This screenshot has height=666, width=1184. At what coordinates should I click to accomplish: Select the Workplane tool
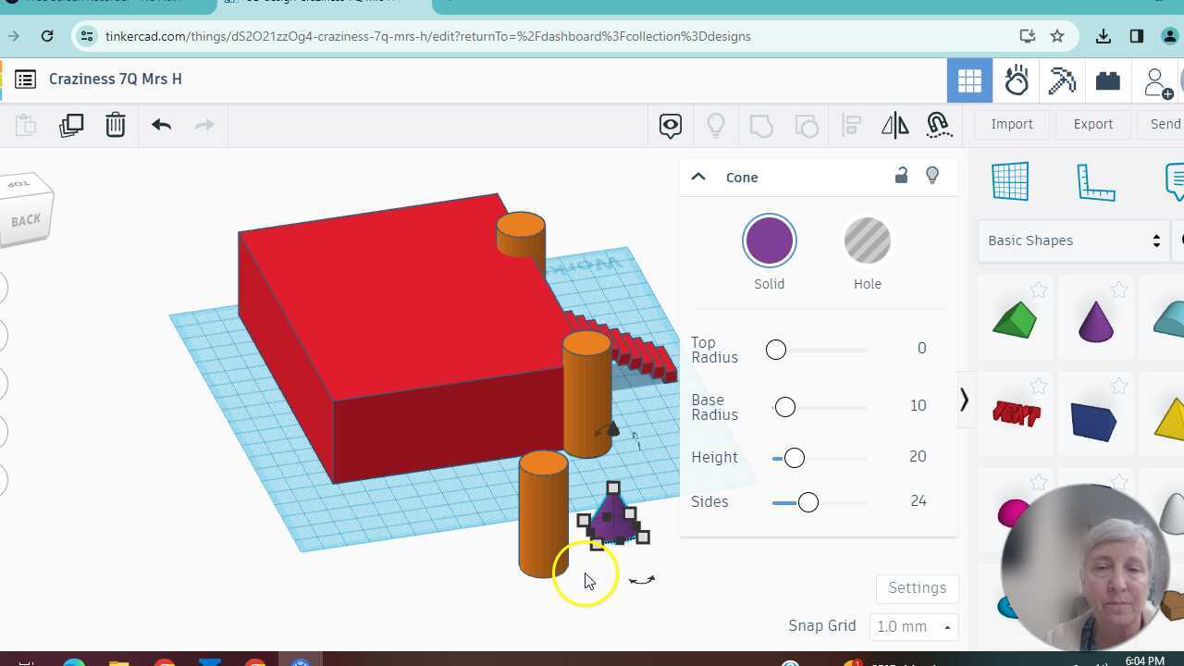pyautogui.click(x=1010, y=181)
